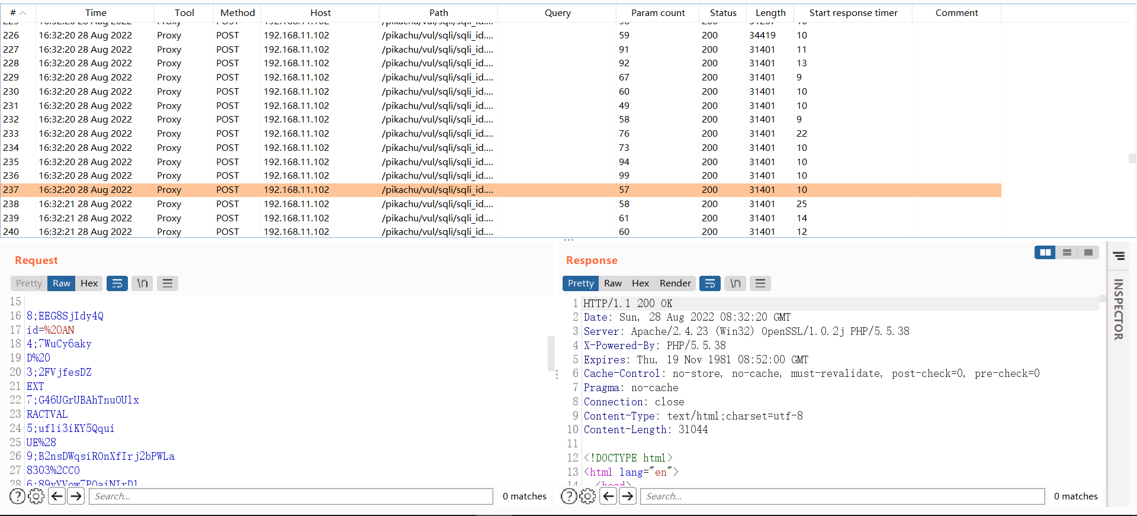Image resolution: width=1137 pixels, height=516 pixels.
Task: Expand the INSPECTOR side panel
Action: tap(1119, 309)
